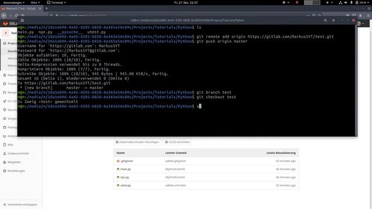Click the Vorgänge cloud icon in sidebar
The width and height of the screenshot is (372, 209).
point(5,118)
